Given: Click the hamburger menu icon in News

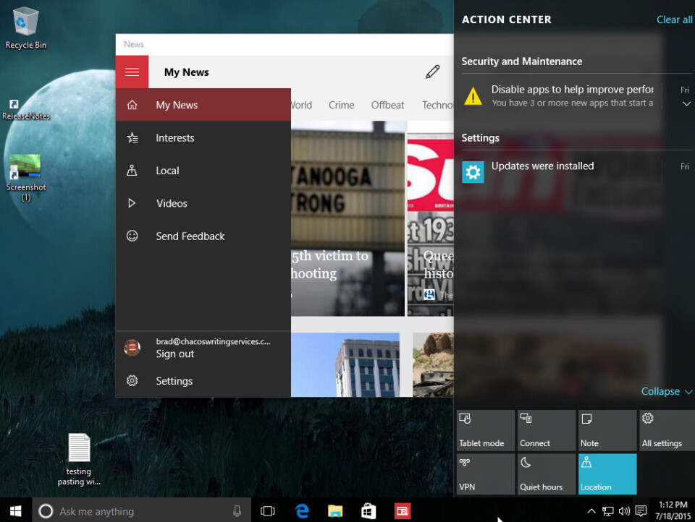Looking at the screenshot, I should [x=132, y=72].
